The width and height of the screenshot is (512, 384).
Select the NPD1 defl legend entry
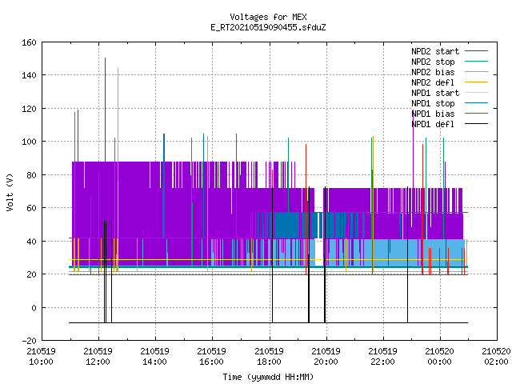pyautogui.click(x=433, y=125)
